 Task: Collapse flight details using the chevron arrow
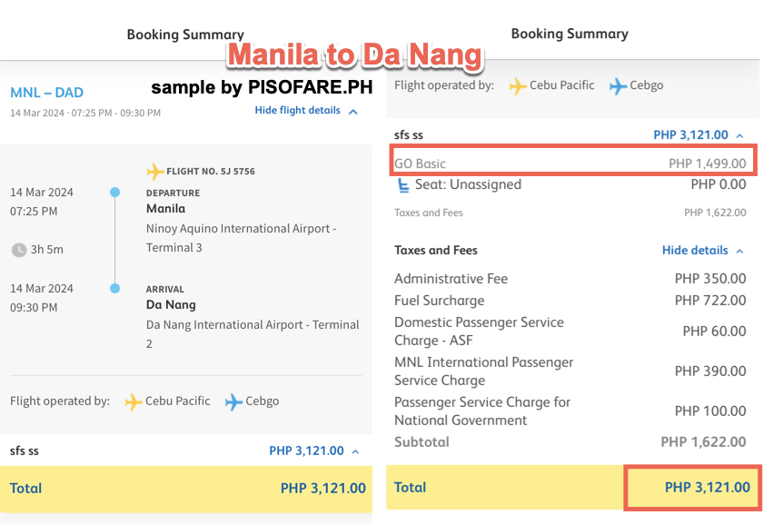click(353, 112)
